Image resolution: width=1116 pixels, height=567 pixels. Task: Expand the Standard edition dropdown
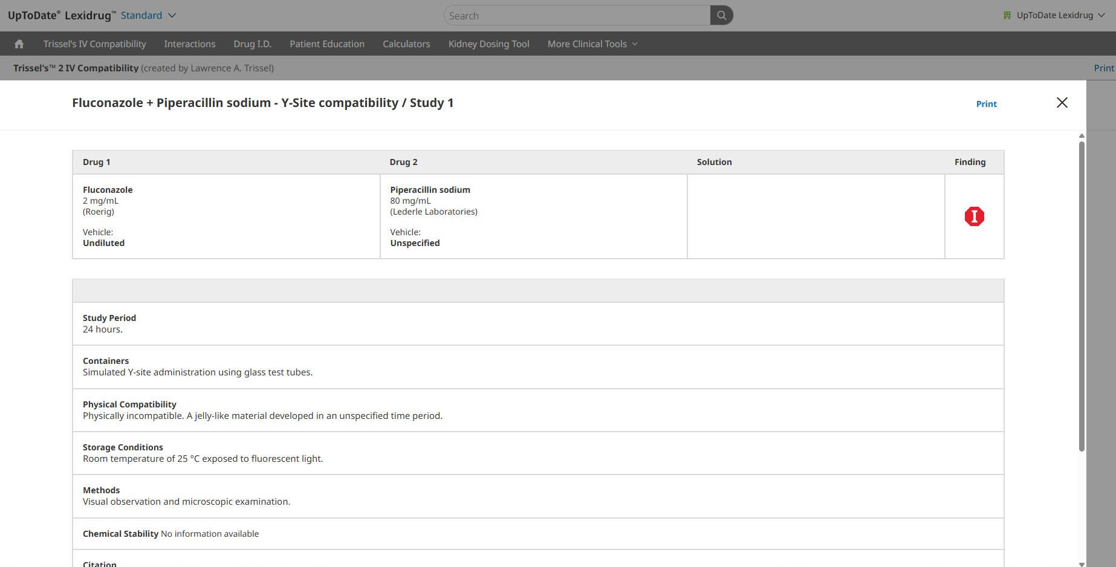[148, 16]
